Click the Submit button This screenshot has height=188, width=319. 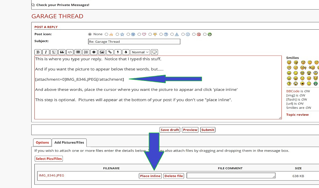208,130
